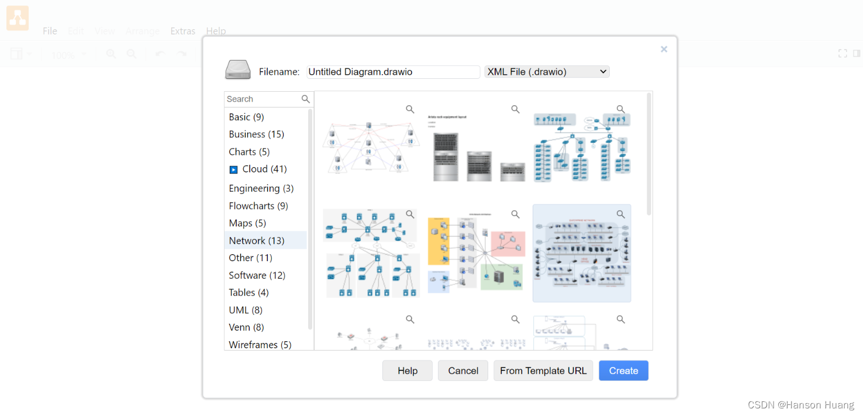Screen dimensions: 863x416
Task: Preview the second-row left template with its magnifier
Action: coord(410,214)
